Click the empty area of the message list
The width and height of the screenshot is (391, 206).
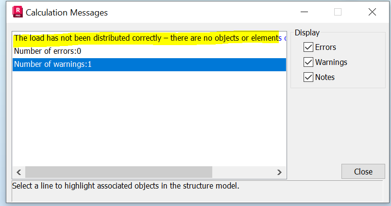[x=146, y=121]
